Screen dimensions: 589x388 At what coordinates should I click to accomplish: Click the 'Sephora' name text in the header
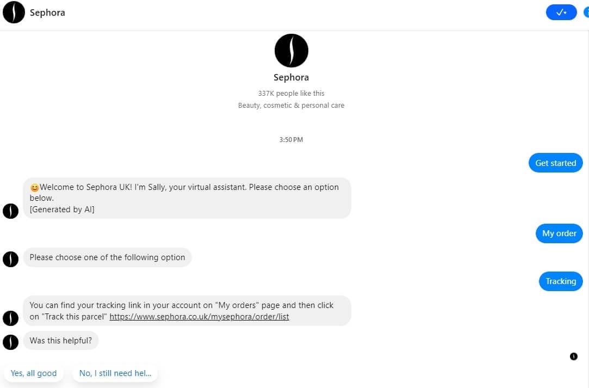pos(47,12)
